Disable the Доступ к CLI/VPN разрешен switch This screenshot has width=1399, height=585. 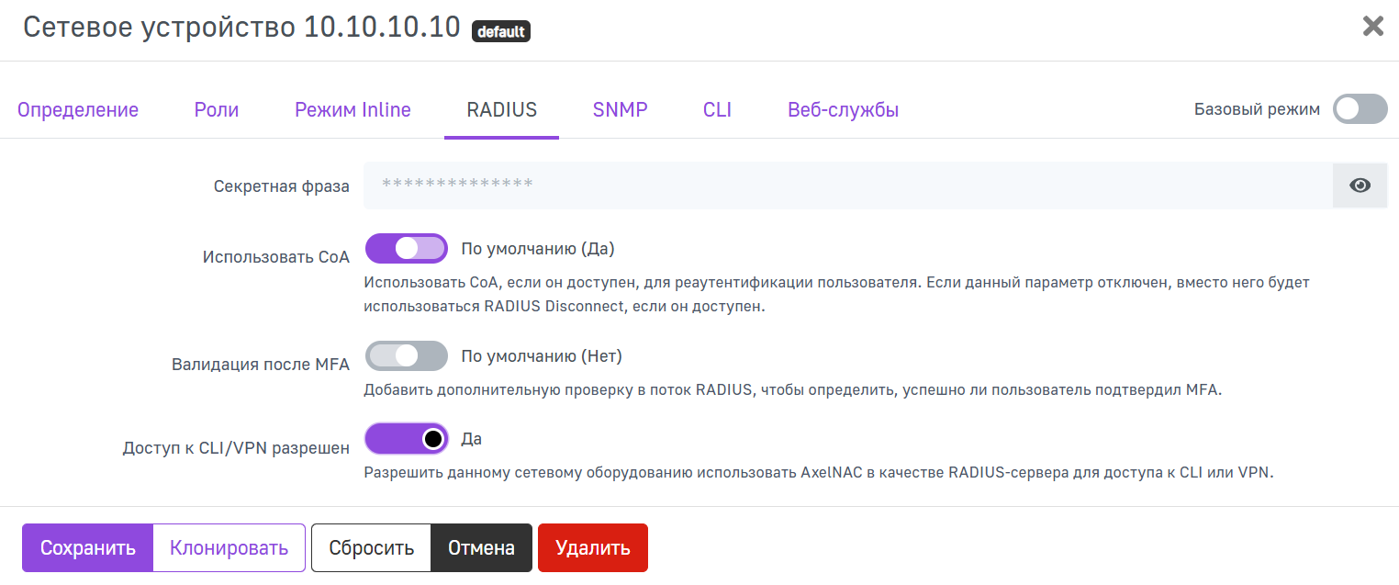pos(406,439)
